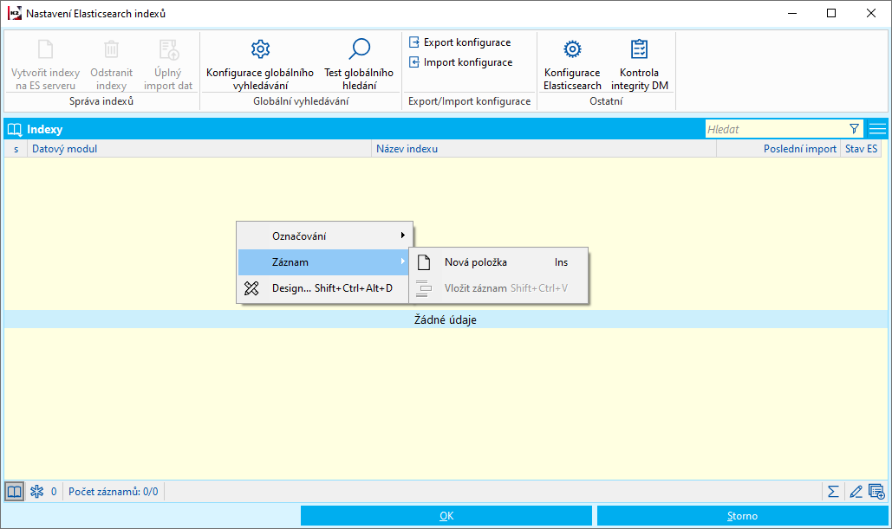Click Konfigurace globálního vyhledávání gear icon
The image size is (892, 529).
tap(260, 49)
